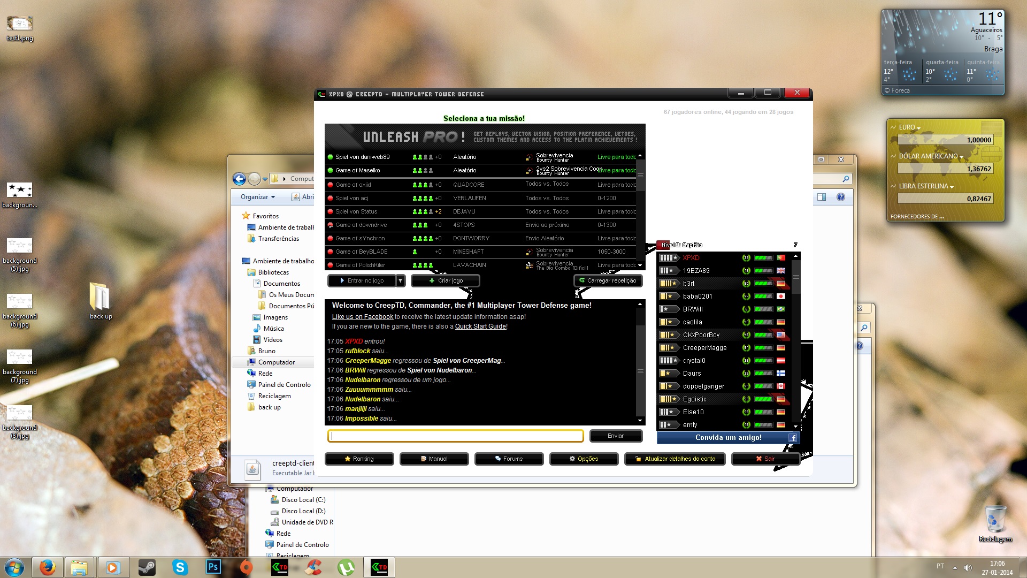Select player Egoistic in the list
This screenshot has height=578, width=1027.
click(724, 399)
